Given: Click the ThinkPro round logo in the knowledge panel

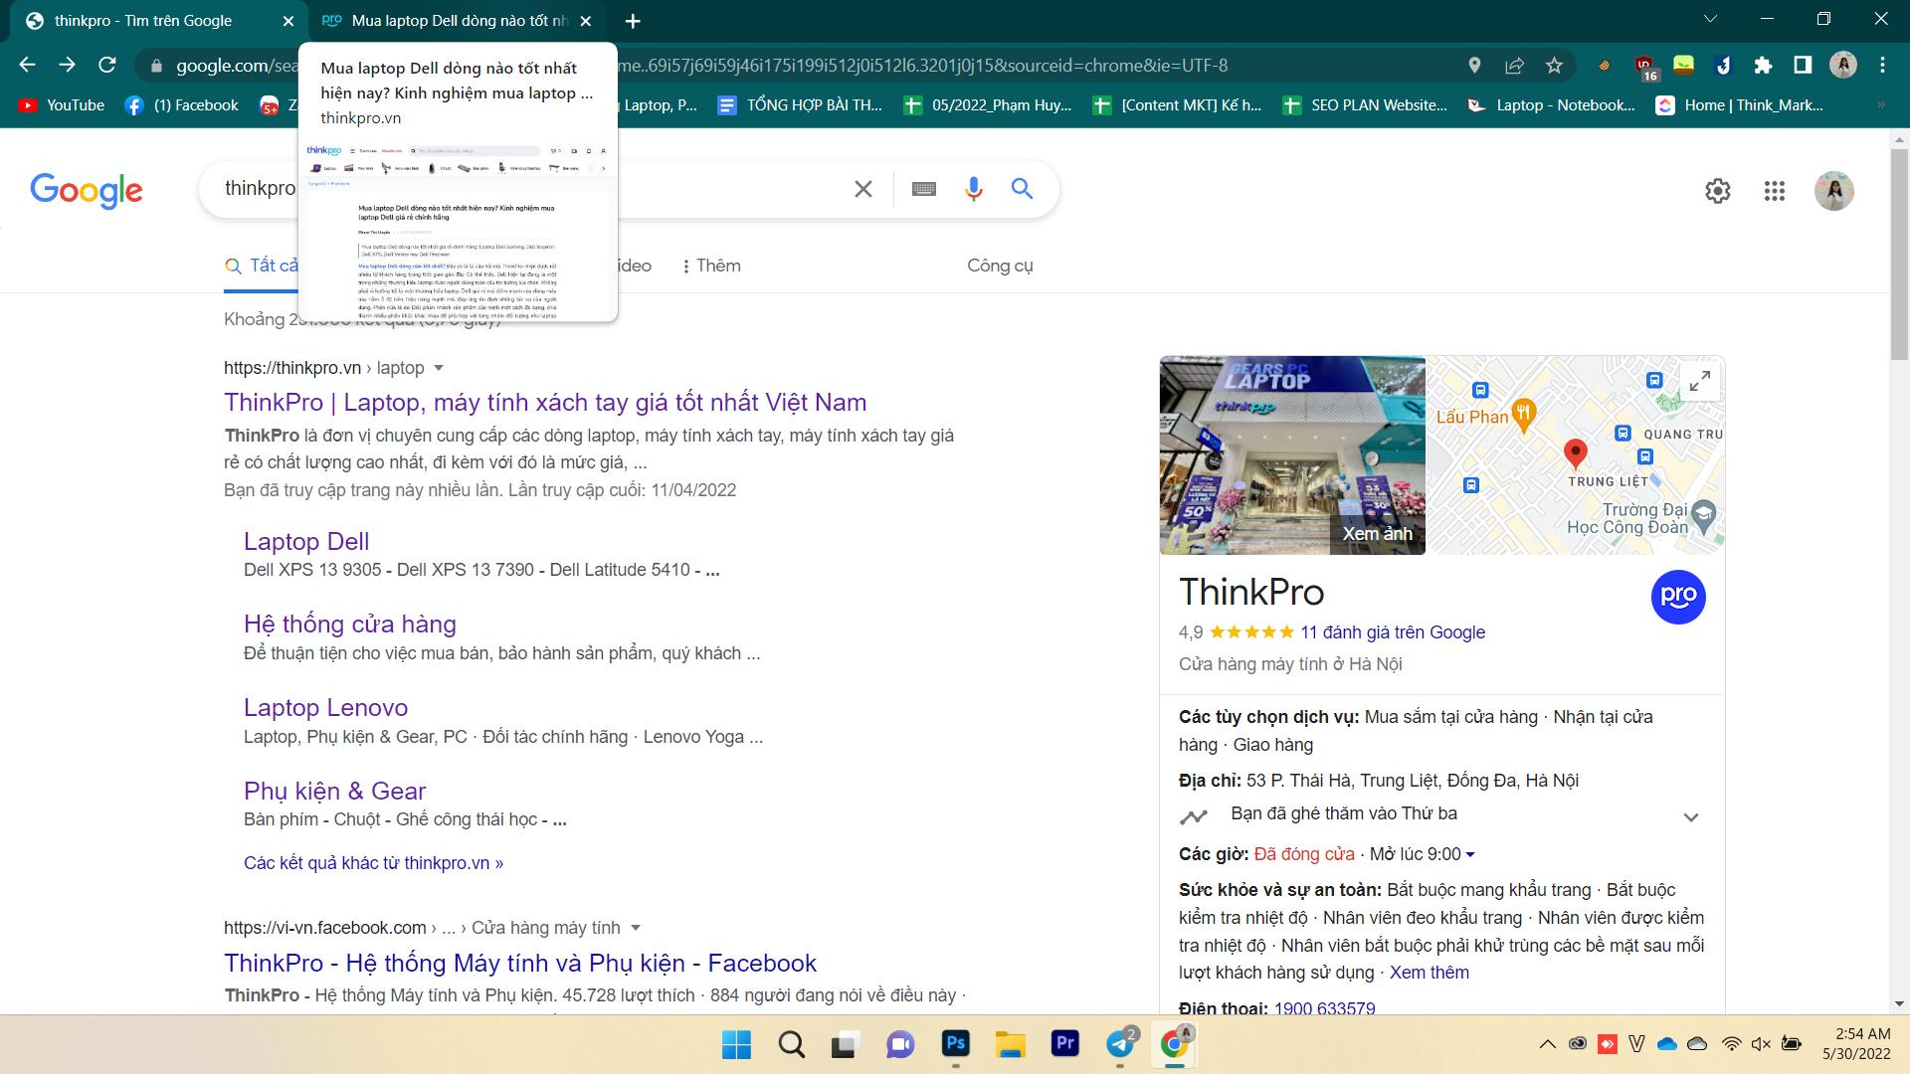Looking at the screenshot, I should point(1678,597).
